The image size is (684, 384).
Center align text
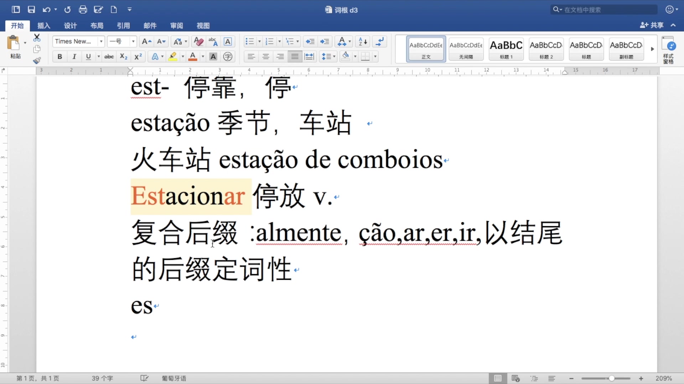[x=266, y=57]
